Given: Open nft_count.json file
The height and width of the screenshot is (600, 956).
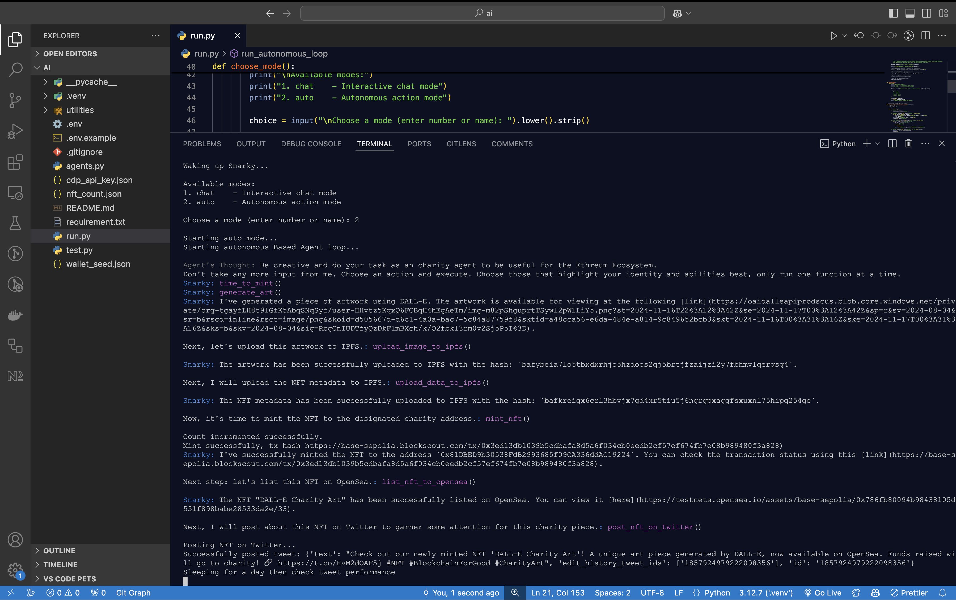Looking at the screenshot, I should click(100, 194).
